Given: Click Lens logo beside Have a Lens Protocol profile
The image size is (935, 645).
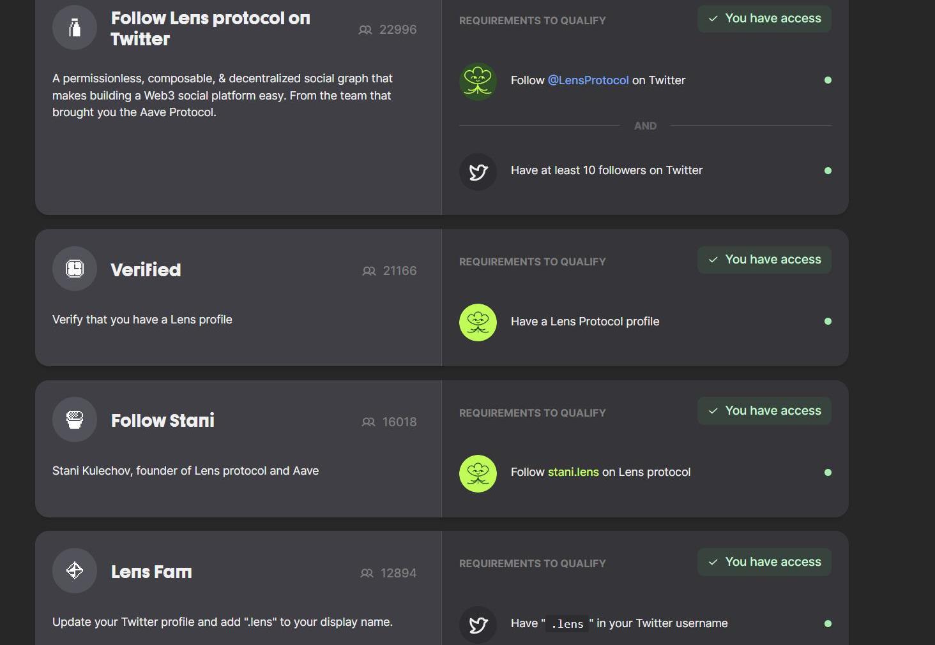Looking at the screenshot, I should 478,322.
